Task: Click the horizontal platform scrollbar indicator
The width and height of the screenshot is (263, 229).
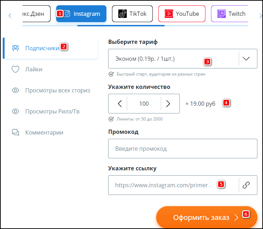Action: coord(121,26)
